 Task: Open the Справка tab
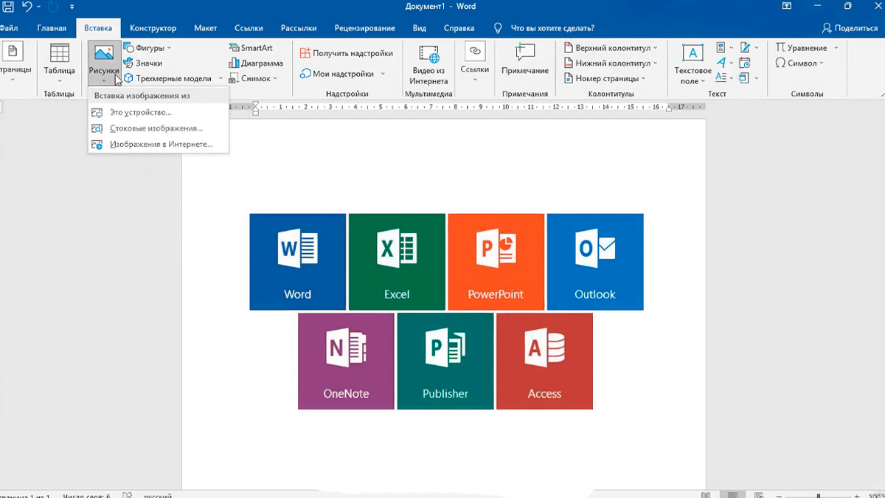pyautogui.click(x=459, y=28)
